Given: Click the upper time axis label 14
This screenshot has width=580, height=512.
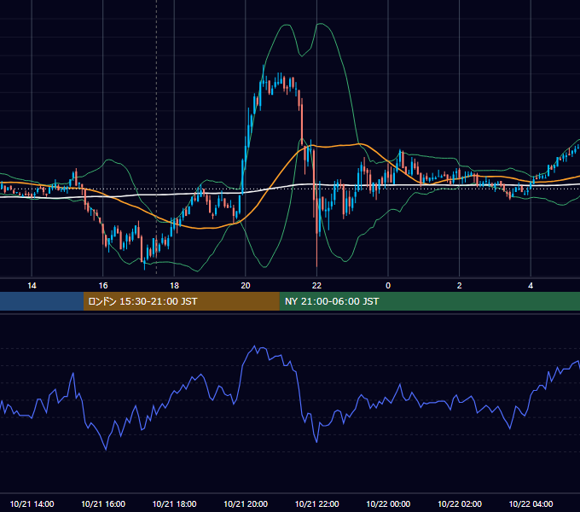Looking at the screenshot, I should coord(32,286).
